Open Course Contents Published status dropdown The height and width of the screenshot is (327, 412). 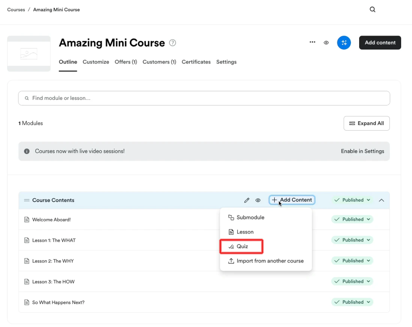click(x=352, y=200)
